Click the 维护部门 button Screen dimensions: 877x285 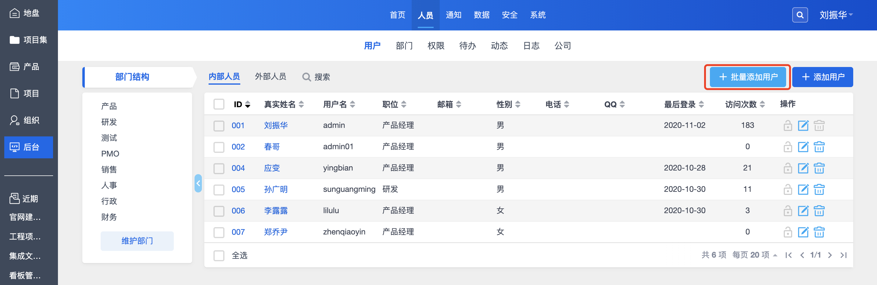pos(137,241)
